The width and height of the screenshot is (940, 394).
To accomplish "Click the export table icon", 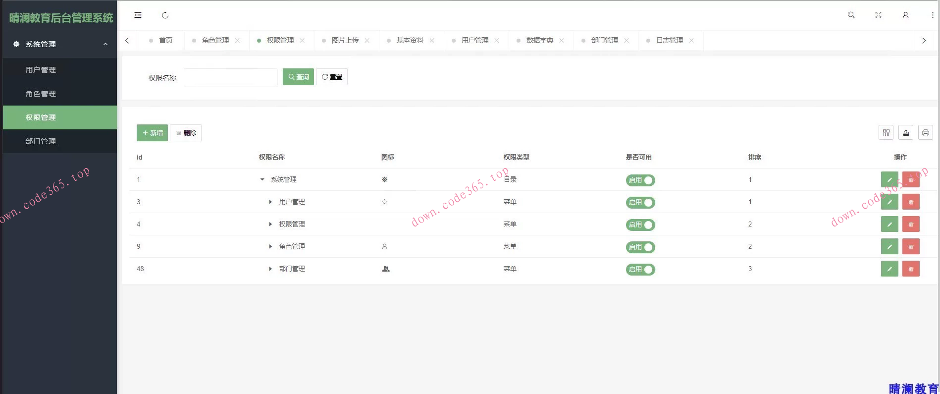I will (906, 133).
